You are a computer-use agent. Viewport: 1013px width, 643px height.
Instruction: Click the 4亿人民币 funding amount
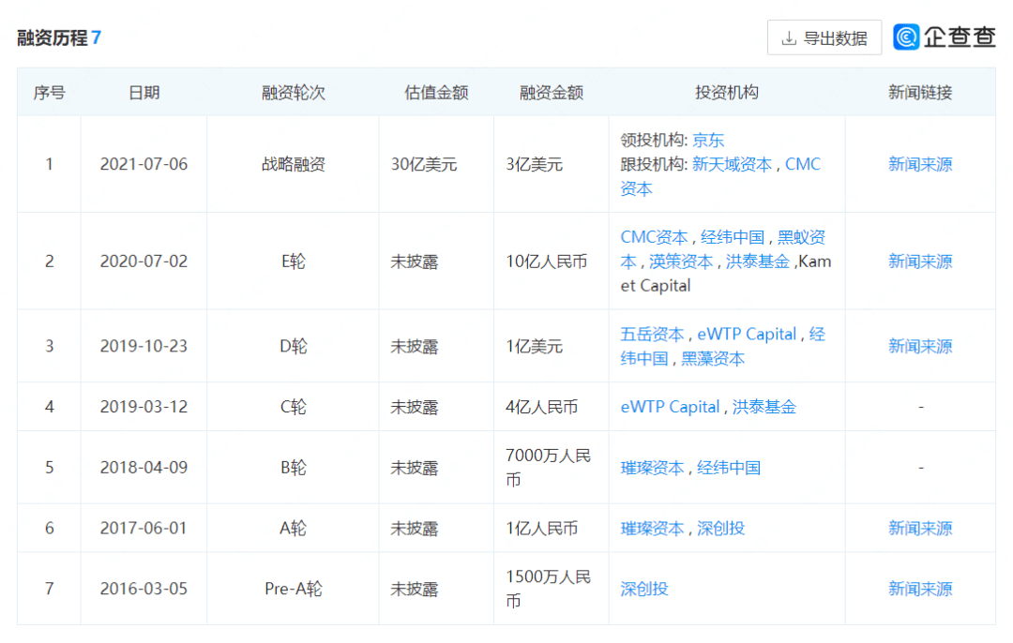(x=542, y=407)
